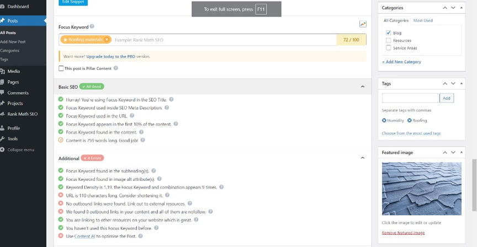Collapse the Basic SEO section
Viewport: 477px width, 247px height.
[x=362, y=87]
